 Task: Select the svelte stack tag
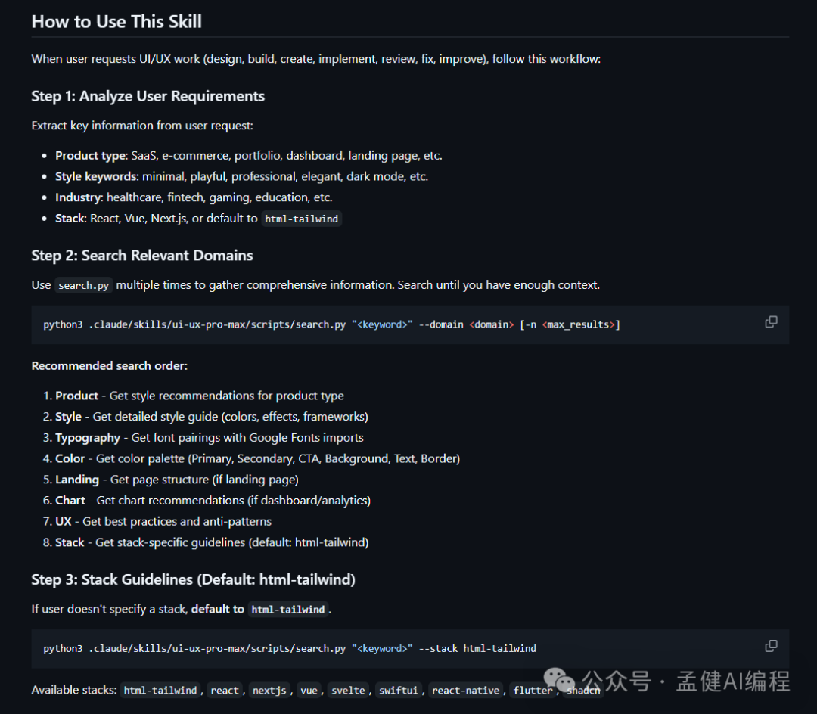[x=348, y=691]
